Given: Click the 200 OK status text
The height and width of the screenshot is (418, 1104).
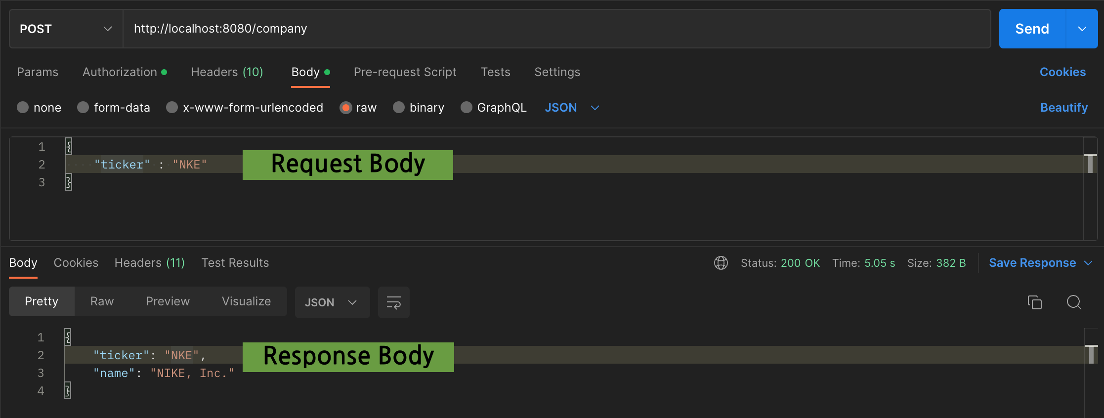Looking at the screenshot, I should click(x=800, y=263).
